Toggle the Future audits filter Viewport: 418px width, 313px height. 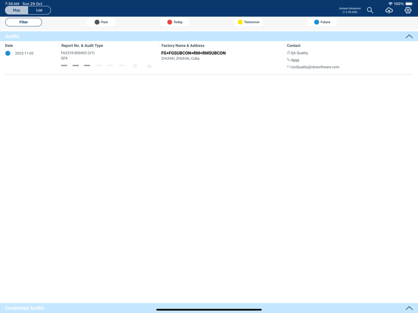click(322, 22)
